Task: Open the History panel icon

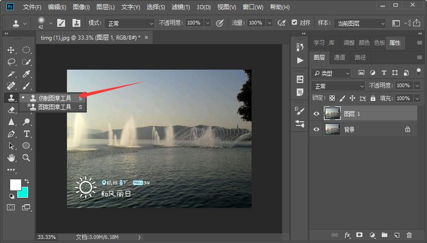Action: coord(300,47)
